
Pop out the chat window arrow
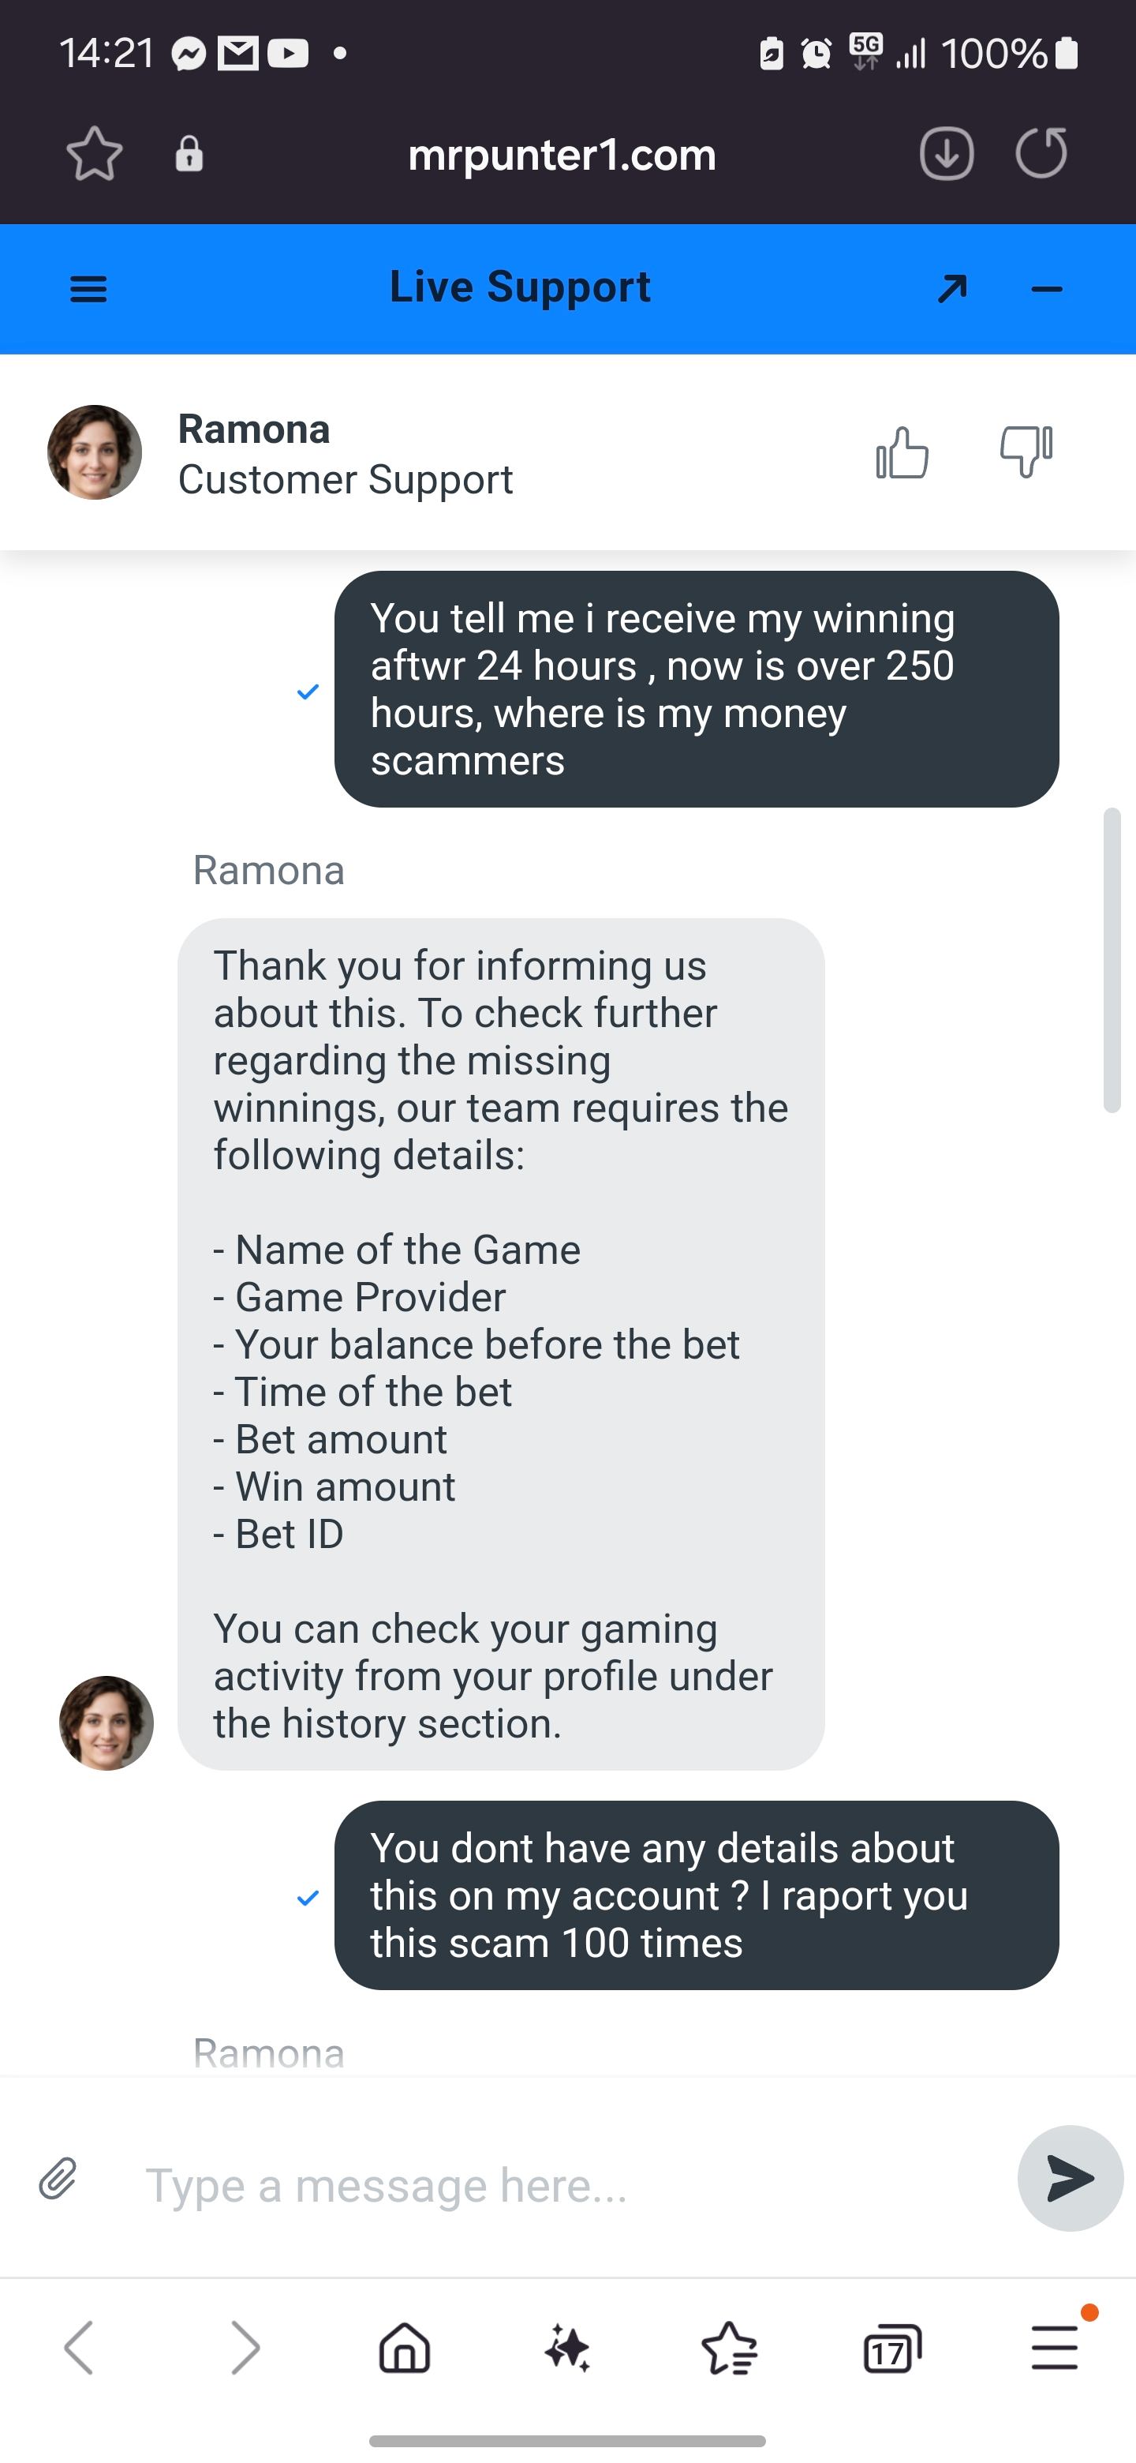[x=952, y=289]
